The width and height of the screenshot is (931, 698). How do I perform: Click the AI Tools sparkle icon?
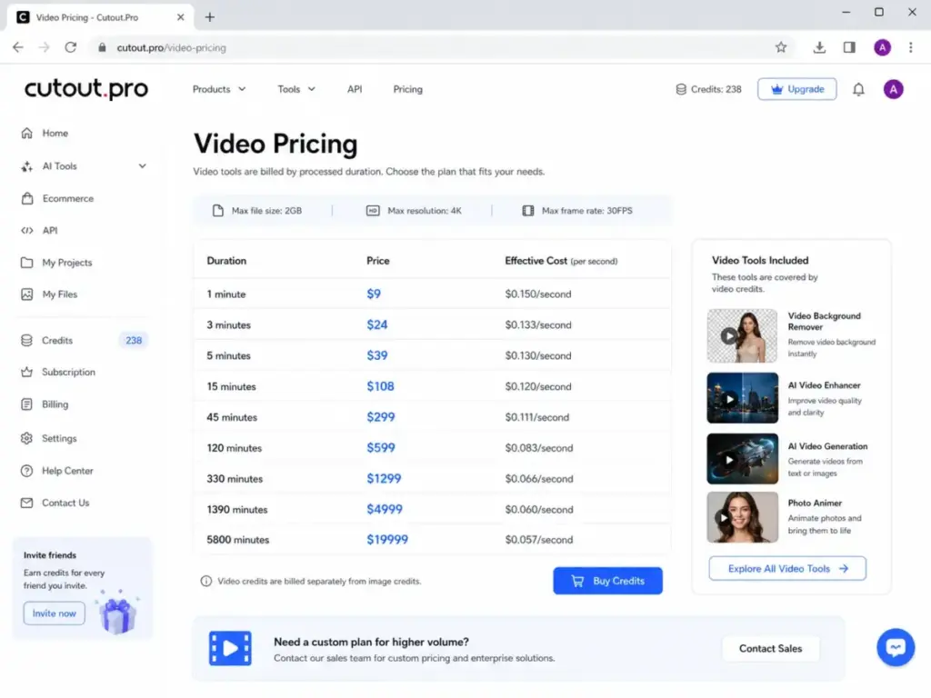[26, 166]
